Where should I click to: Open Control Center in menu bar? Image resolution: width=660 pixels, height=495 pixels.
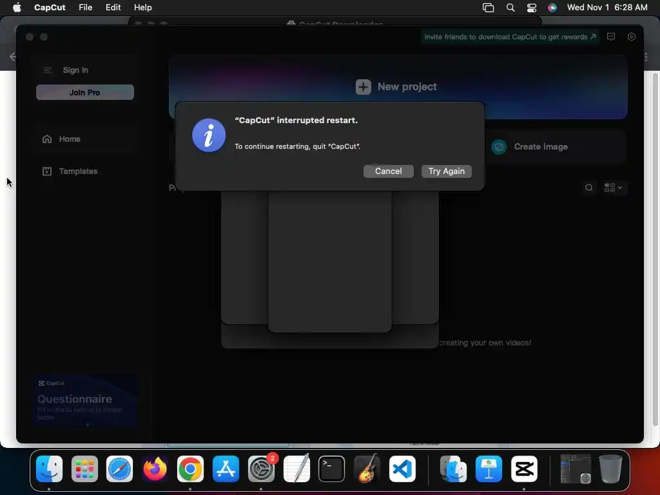(532, 8)
